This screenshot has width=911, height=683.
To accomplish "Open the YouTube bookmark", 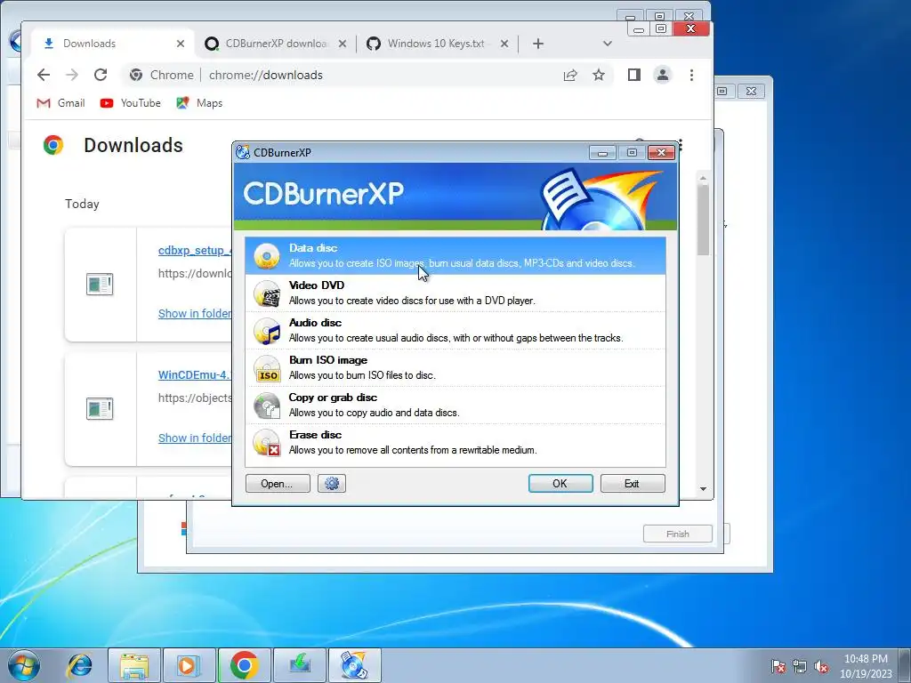I will click(x=130, y=103).
